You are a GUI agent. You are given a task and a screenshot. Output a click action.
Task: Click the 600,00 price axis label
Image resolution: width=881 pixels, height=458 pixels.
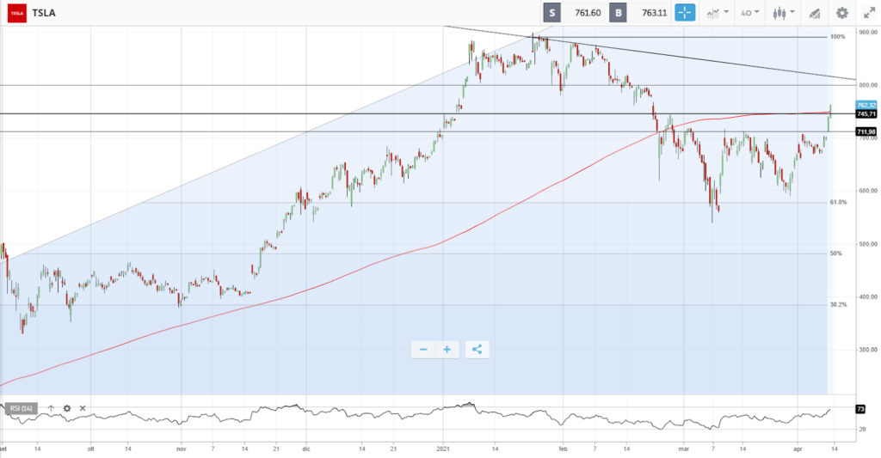tap(868, 191)
